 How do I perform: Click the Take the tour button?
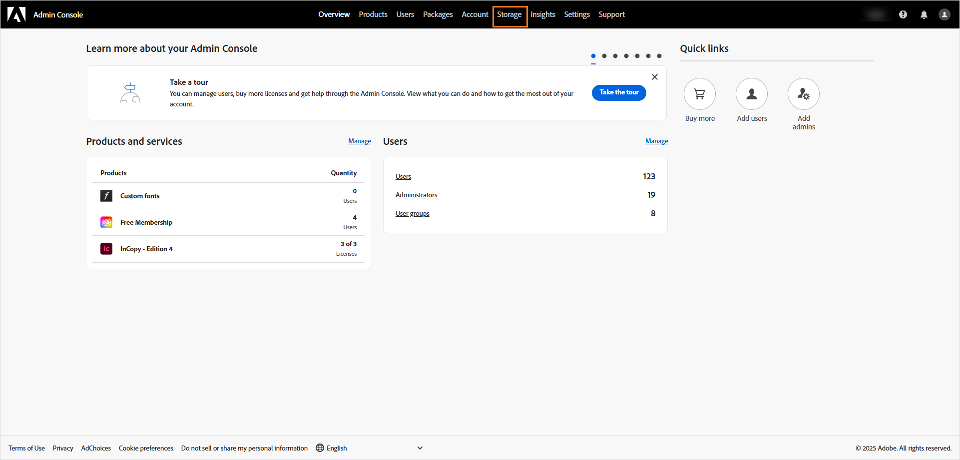pos(619,92)
